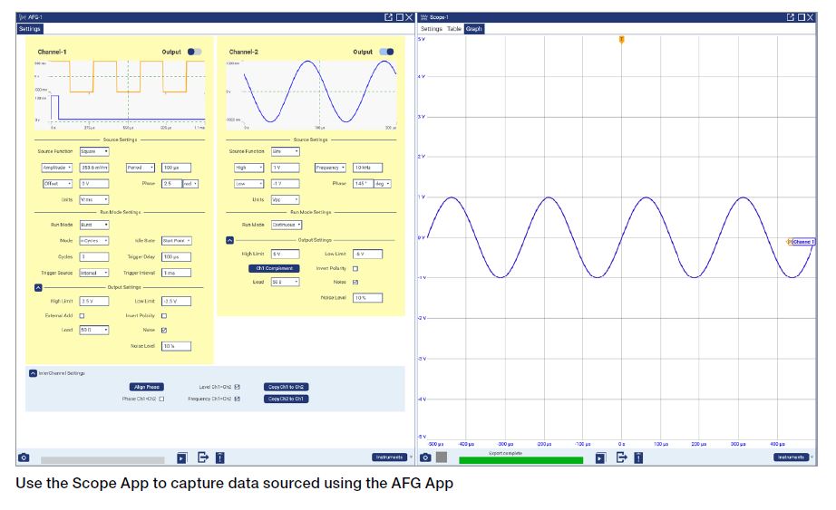
Task: Click the info icon in AFG toolbar
Action: tap(219, 457)
